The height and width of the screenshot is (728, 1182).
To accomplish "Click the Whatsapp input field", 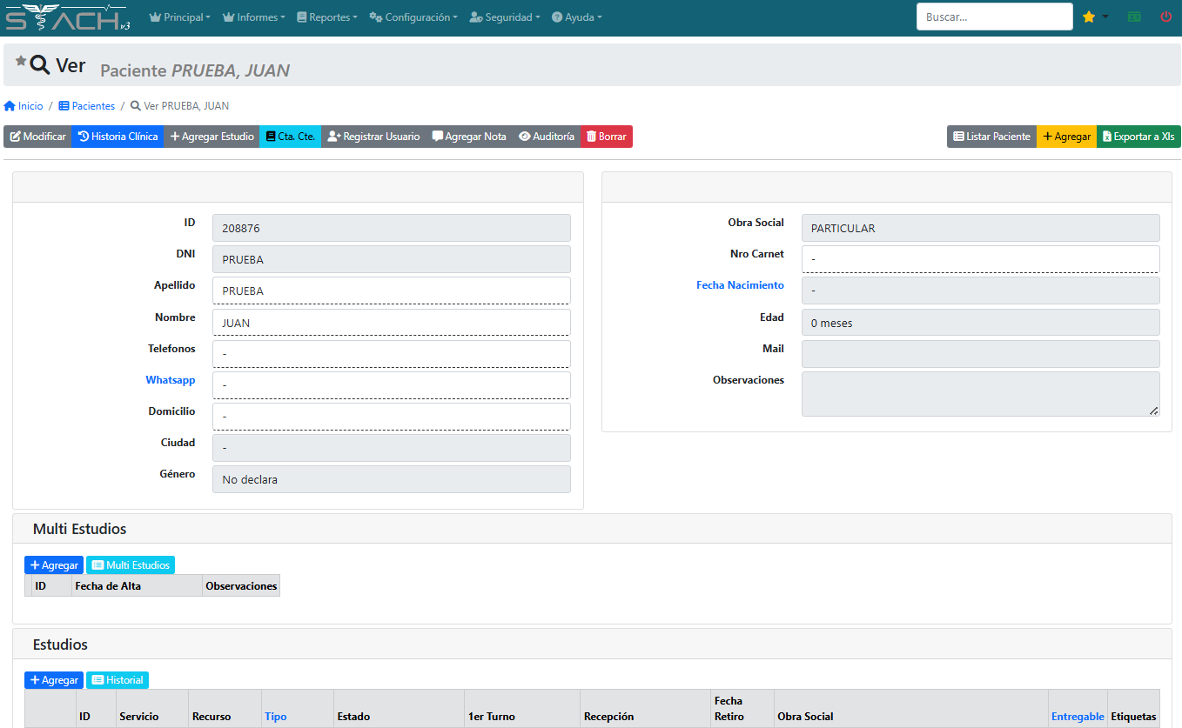I will click(391, 385).
